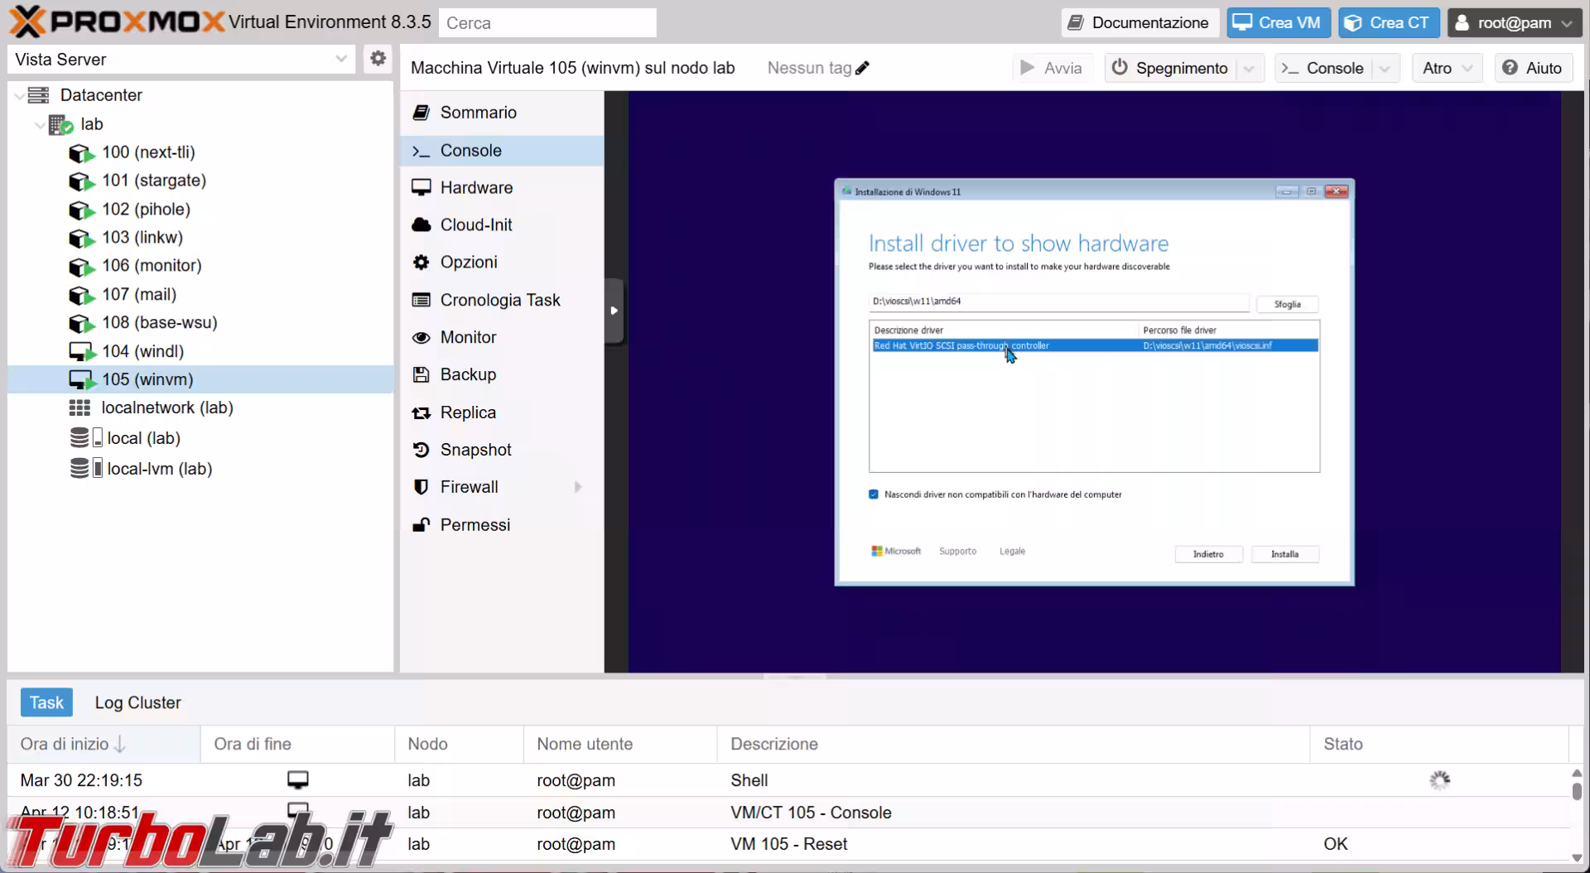Open the Hardware panel
This screenshot has height=873, width=1590.
[x=476, y=188]
